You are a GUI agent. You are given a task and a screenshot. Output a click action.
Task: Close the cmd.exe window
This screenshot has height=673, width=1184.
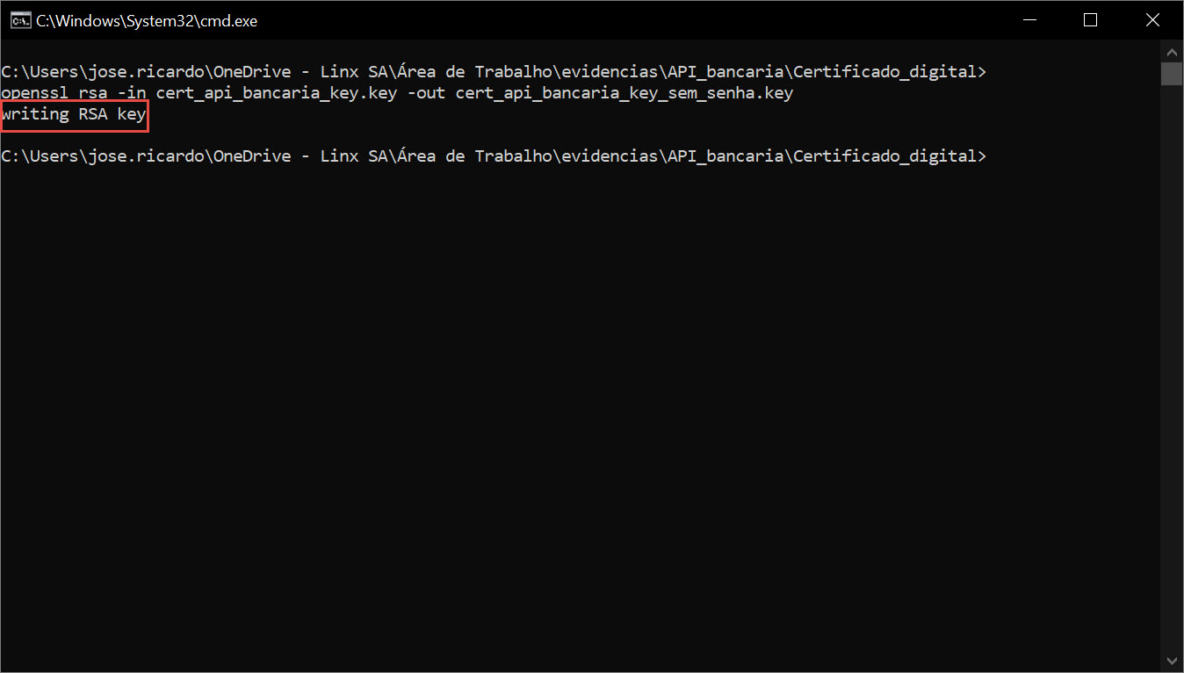[x=1152, y=20]
